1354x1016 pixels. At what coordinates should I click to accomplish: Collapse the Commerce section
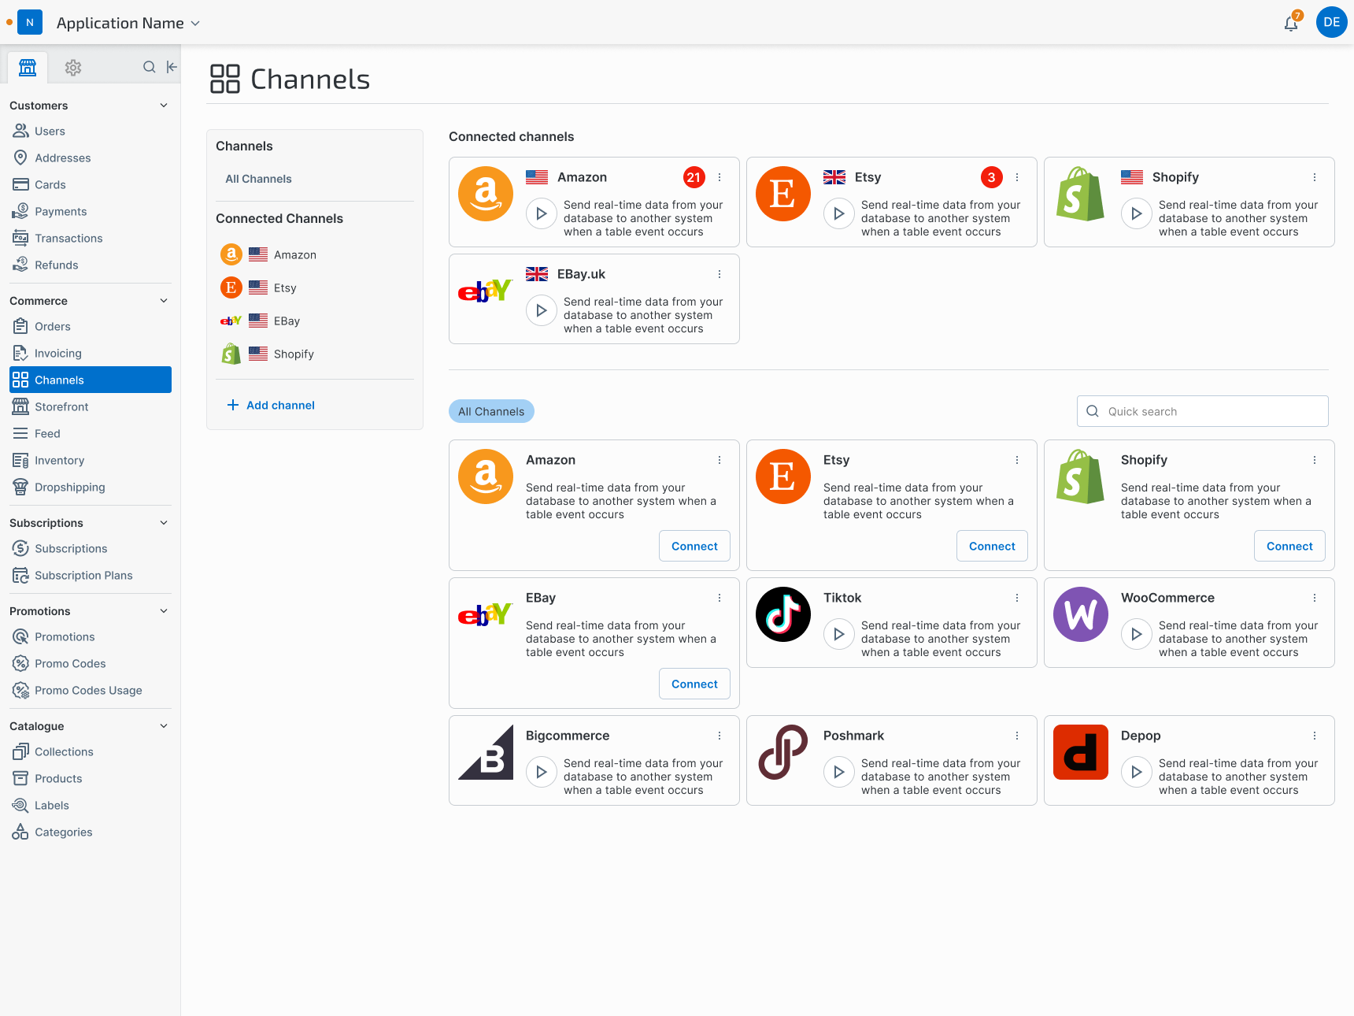tap(164, 301)
